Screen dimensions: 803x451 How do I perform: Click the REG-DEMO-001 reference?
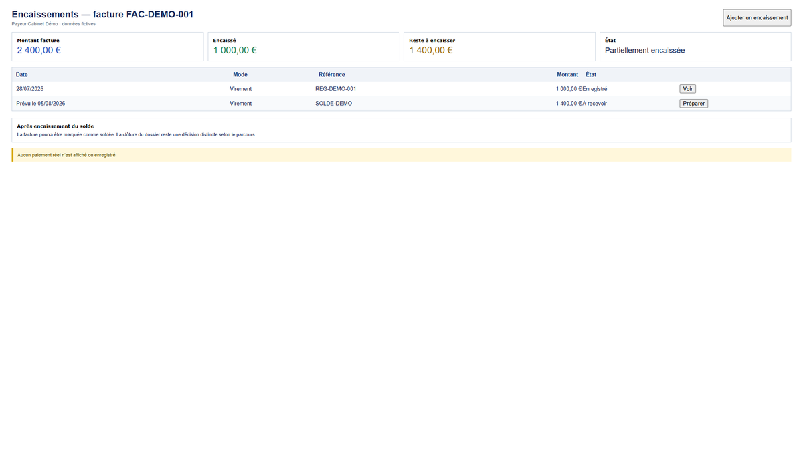point(336,88)
